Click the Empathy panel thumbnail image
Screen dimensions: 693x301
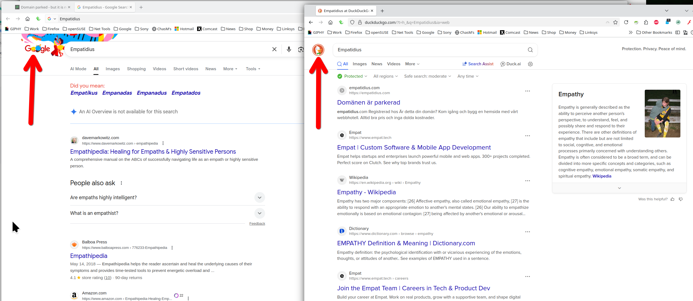[662, 114]
